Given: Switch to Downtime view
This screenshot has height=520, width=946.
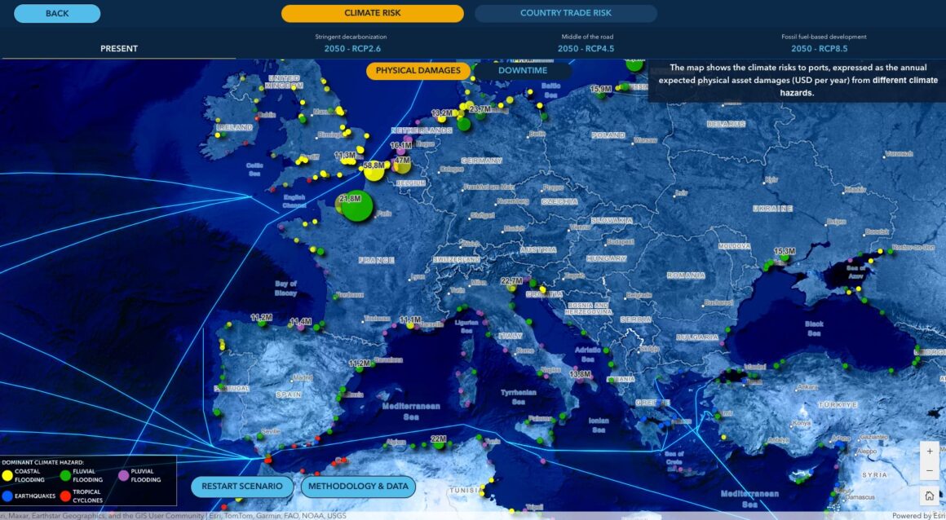Looking at the screenshot, I should (523, 71).
